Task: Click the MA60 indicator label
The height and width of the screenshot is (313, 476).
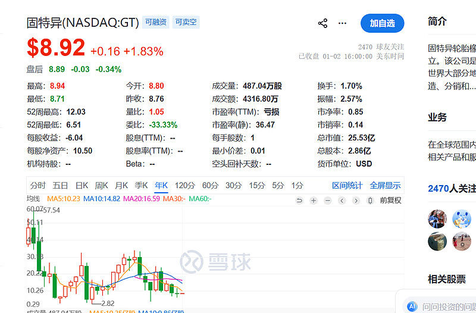Action: 200,199
